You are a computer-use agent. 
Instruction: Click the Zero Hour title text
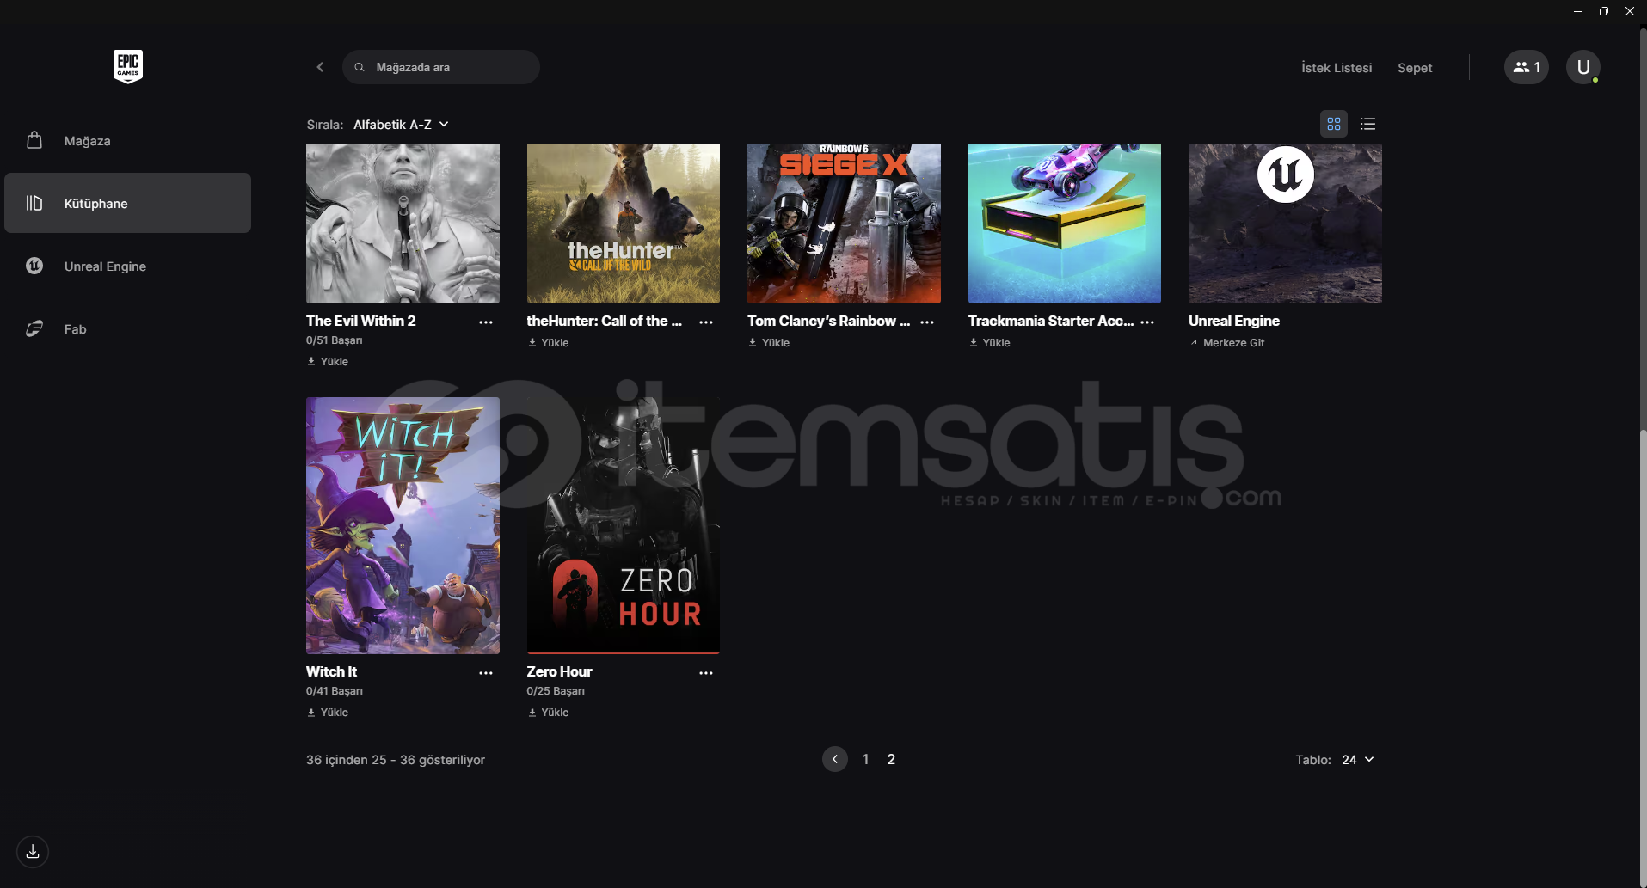(x=560, y=671)
